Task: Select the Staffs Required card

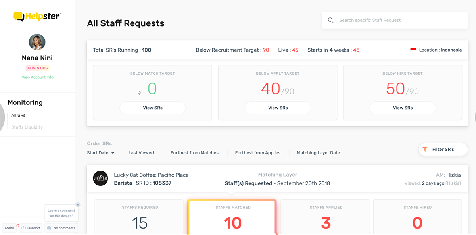Action: pyautogui.click(x=139, y=217)
